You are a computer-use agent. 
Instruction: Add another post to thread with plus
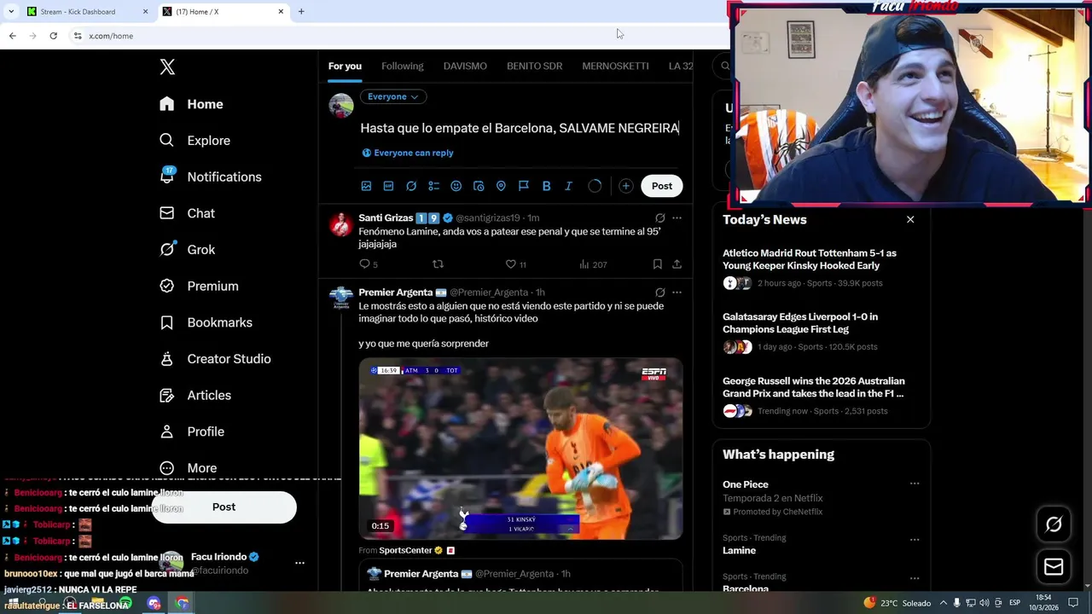point(625,186)
